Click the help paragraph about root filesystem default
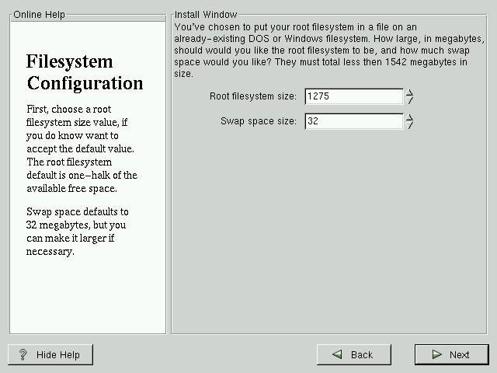The height and width of the screenshot is (373, 497). point(82,149)
